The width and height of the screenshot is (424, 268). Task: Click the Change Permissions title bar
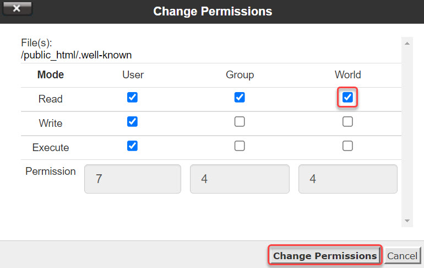(213, 11)
